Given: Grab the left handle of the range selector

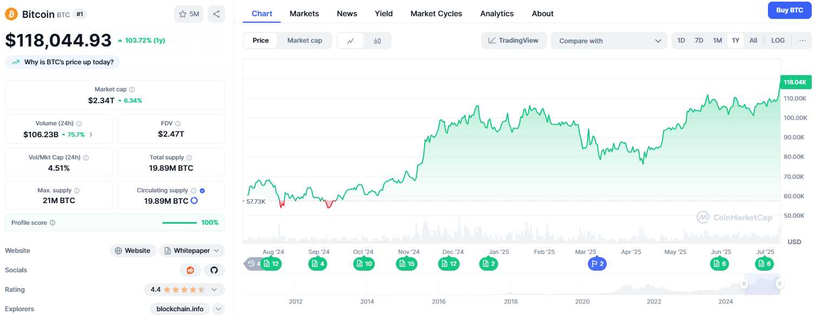Looking at the screenshot, I should click(745, 284).
